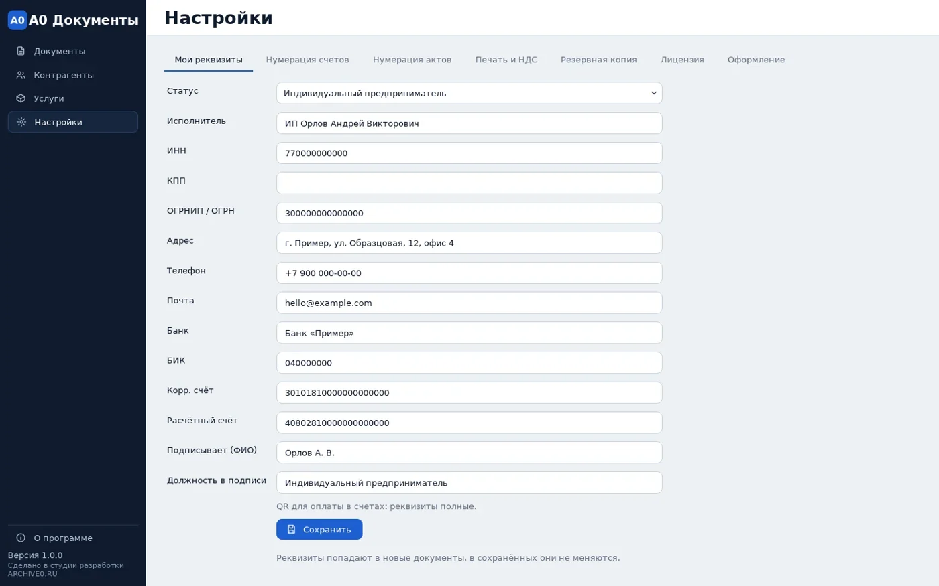
Task: Open the Лицензия tab
Action: 682,60
